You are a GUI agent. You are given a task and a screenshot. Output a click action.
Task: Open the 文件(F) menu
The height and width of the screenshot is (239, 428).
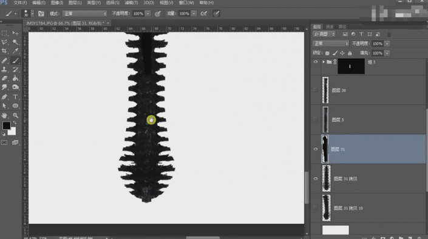coord(20,2)
